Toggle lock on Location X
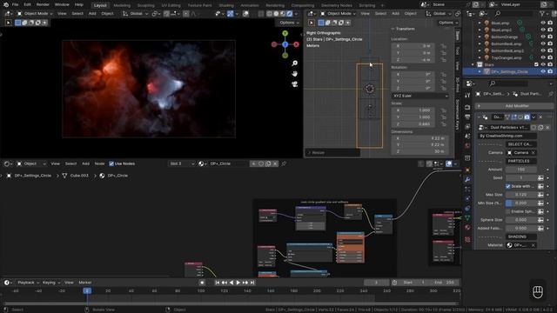This screenshot has width=557, height=313. pyautogui.click(x=443, y=46)
